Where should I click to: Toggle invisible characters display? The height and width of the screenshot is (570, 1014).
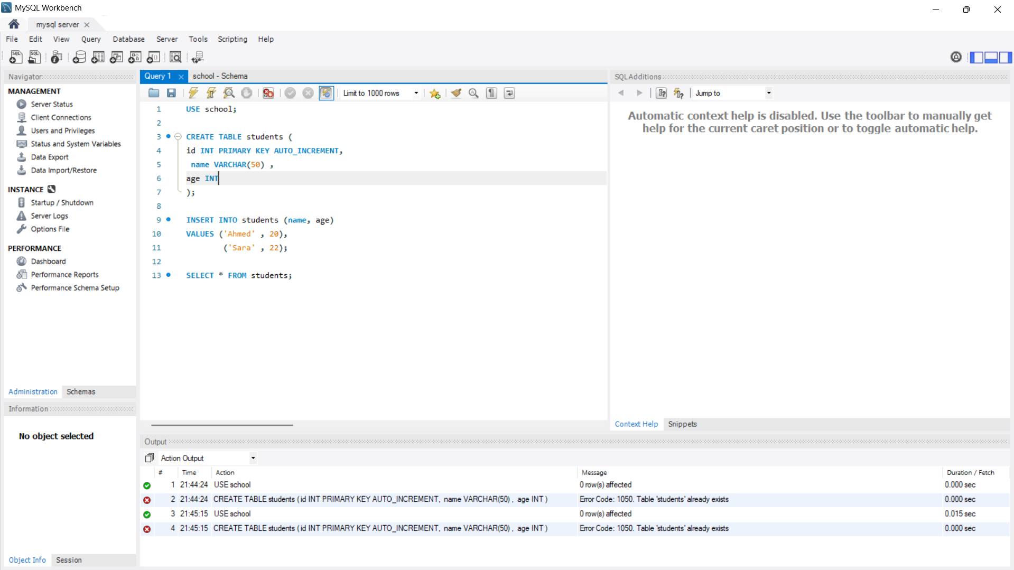[x=491, y=93]
